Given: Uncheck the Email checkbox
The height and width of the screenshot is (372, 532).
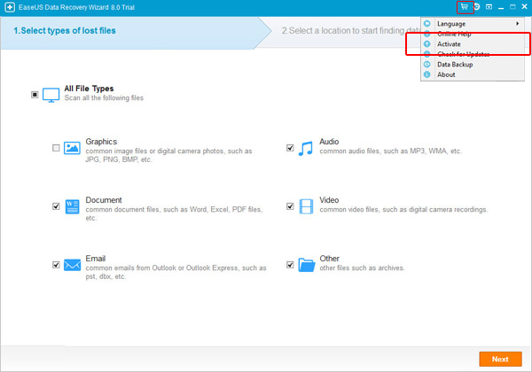Looking at the screenshot, I should 56,265.
